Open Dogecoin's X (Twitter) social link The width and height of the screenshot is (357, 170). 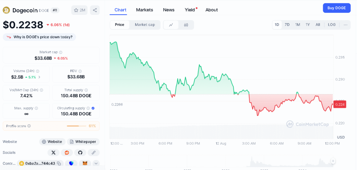(x=53, y=152)
